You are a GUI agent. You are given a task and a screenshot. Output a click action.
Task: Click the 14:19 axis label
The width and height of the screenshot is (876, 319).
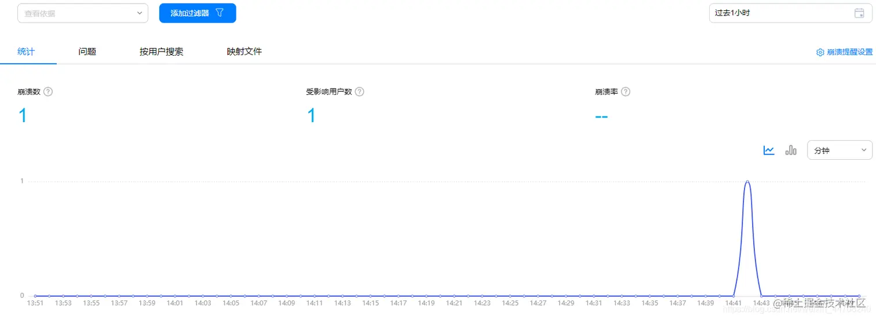(426, 303)
